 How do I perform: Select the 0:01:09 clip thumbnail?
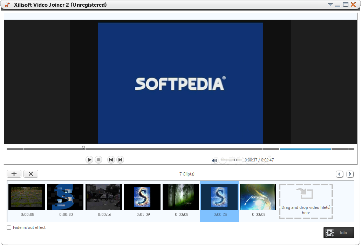[142, 197]
